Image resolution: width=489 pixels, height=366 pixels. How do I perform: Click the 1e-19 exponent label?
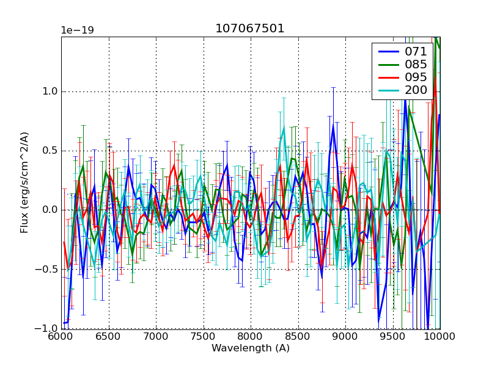point(77,30)
